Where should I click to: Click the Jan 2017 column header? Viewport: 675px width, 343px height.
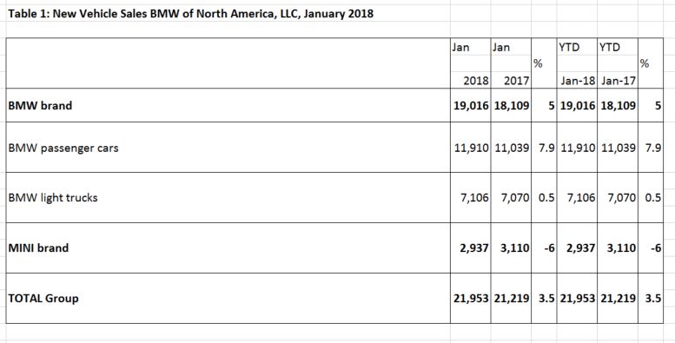511,63
